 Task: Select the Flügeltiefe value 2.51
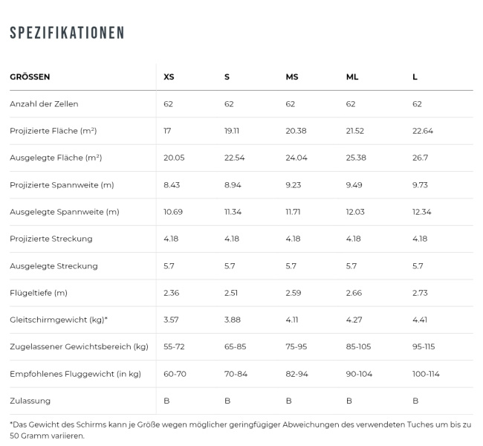pos(233,293)
